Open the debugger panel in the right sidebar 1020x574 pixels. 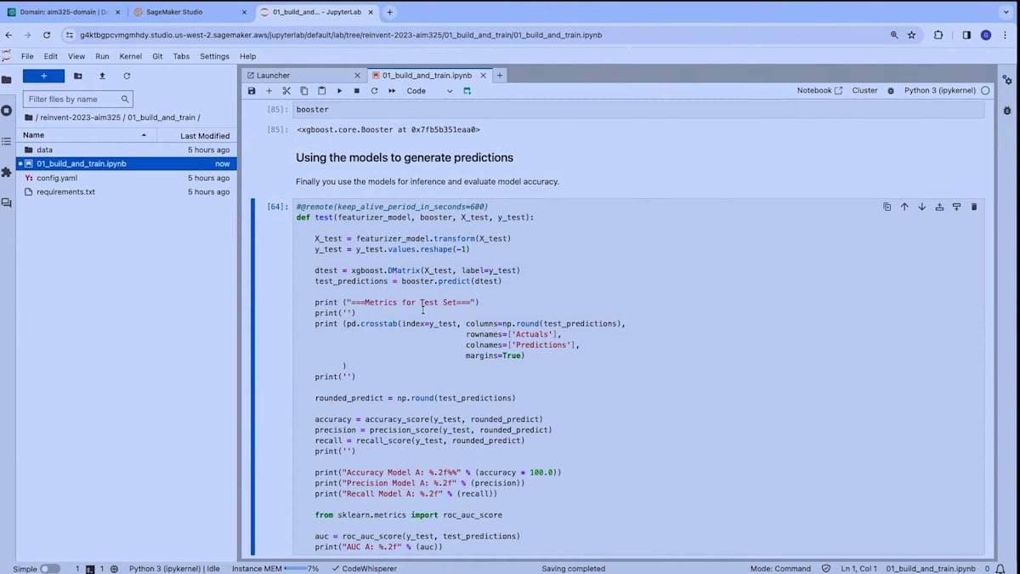click(1007, 111)
